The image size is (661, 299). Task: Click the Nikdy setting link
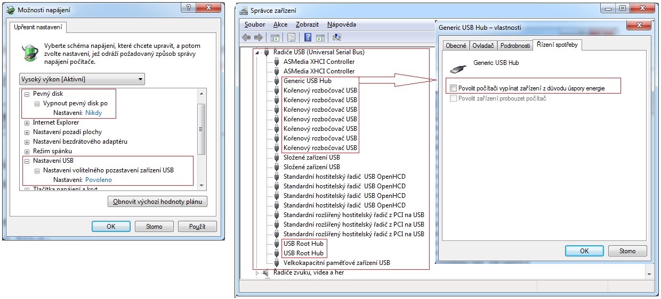point(93,113)
